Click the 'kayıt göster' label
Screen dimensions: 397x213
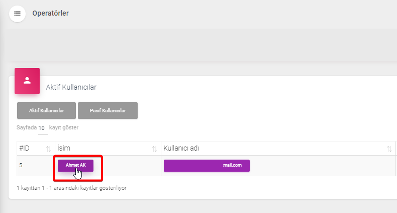64,127
